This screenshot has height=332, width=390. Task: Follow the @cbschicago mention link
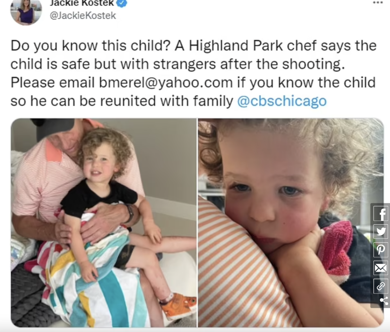[282, 101]
